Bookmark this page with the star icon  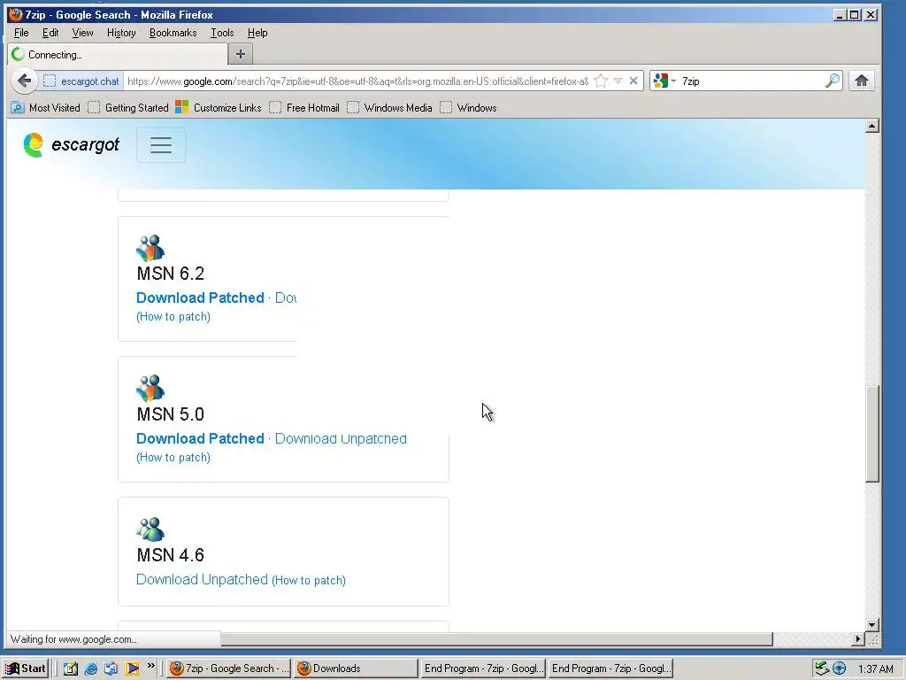pos(601,81)
